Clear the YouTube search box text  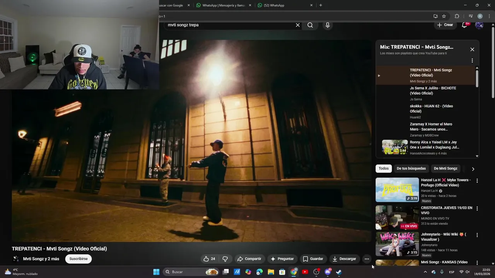click(298, 25)
